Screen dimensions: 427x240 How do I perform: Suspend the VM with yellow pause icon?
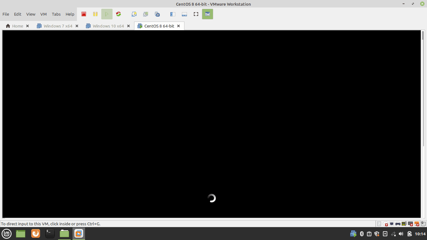tap(95, 14)
